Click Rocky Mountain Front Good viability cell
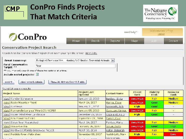The width and height of the screenshot is (186, 139). (154, 103)
